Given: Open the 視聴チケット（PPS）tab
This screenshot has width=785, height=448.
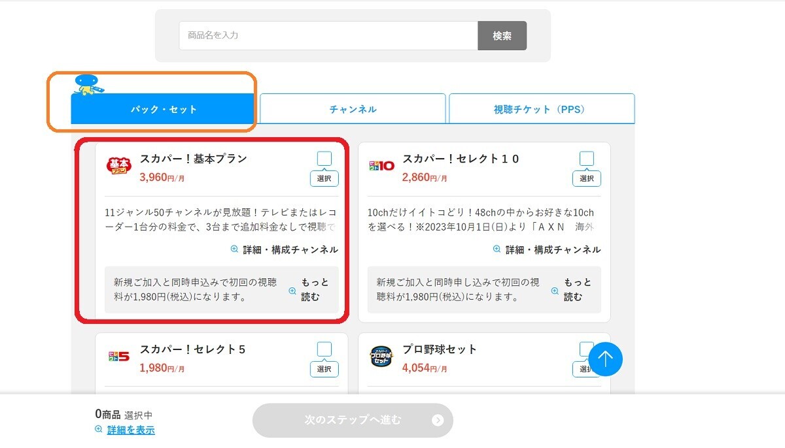Looking at the screenshot, I should pyautogui.click(x=541, y=108).
